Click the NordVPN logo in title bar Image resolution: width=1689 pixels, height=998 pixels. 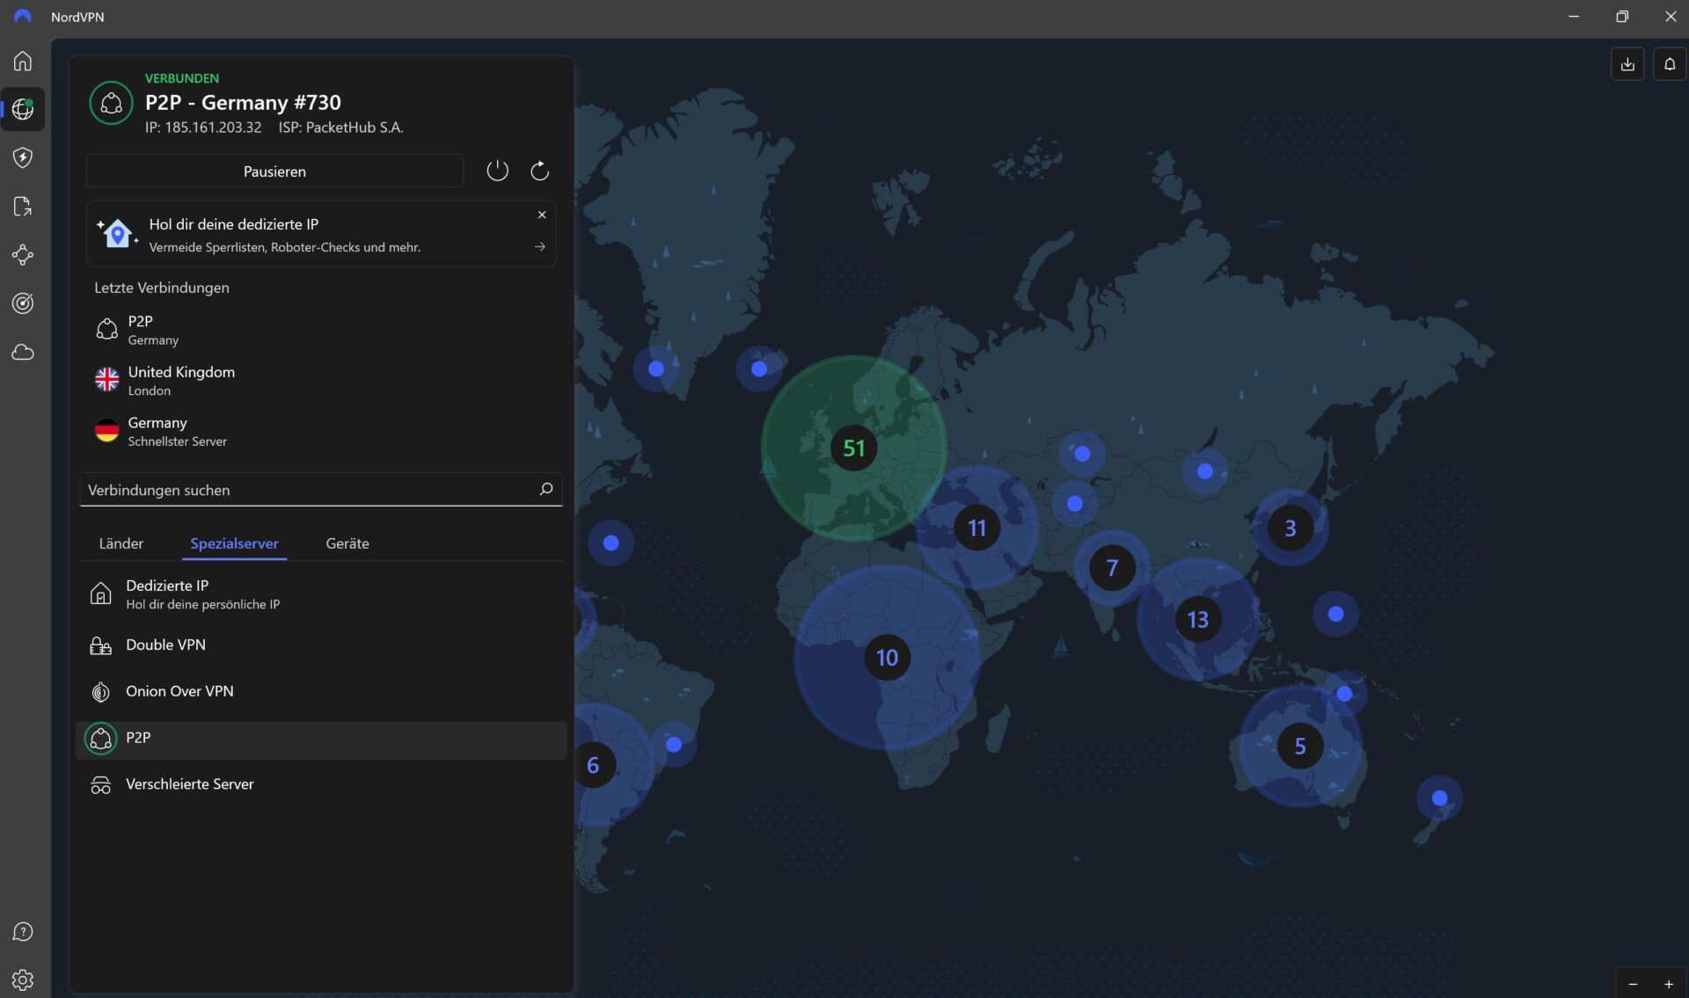pos(23,17)
